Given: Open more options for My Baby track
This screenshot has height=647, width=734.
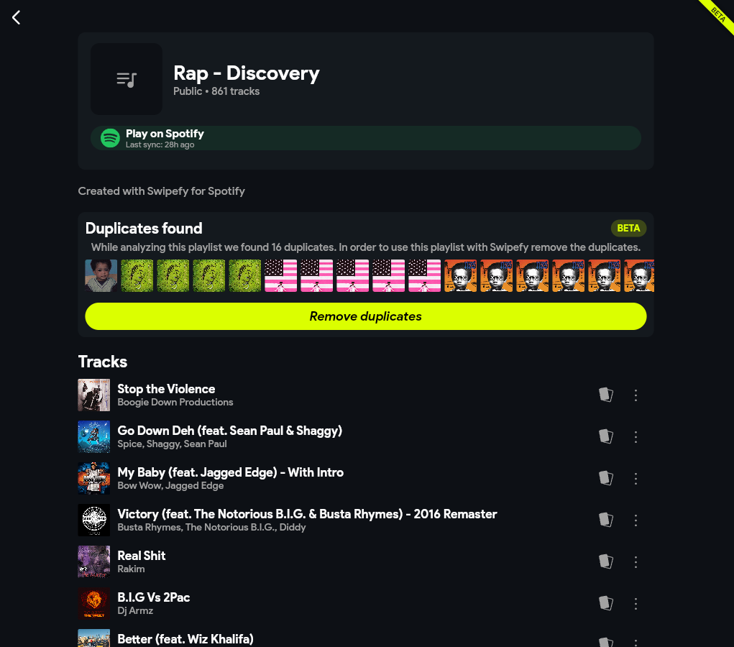Looking at the screenshot, I should point(636,479).
